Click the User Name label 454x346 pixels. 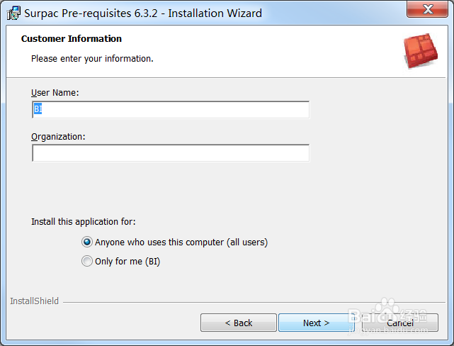55,93
